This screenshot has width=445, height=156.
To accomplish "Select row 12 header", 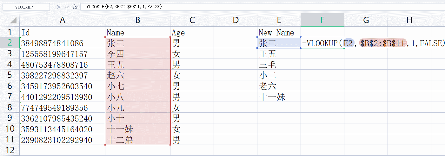I will pos(10,150).
